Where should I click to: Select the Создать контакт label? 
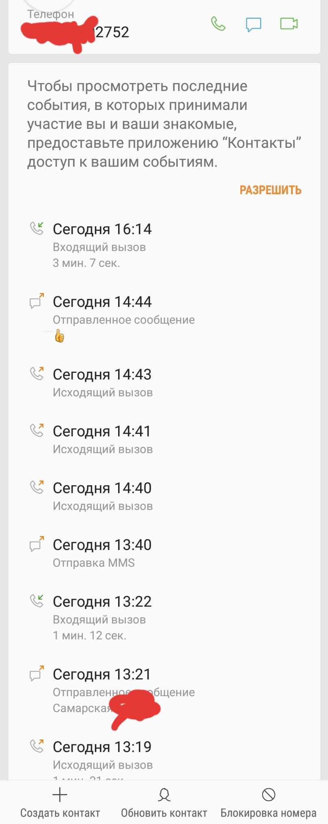(60, 813)
